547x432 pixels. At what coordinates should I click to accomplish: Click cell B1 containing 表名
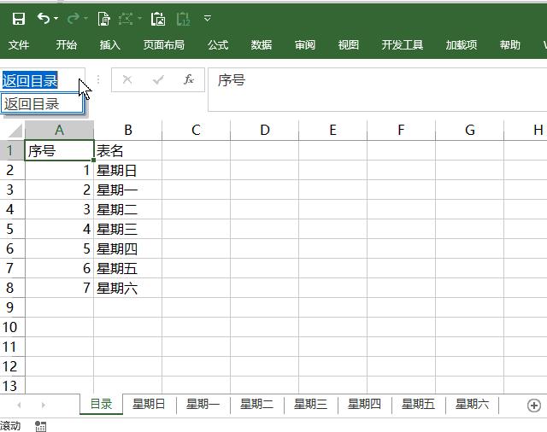tap(127, 150)
